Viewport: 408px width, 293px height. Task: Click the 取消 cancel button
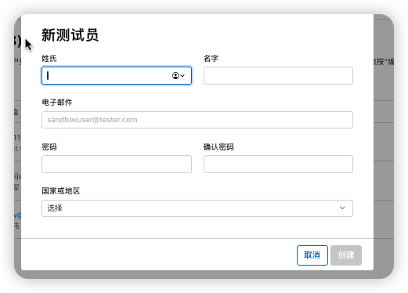[x=312, y=255]
